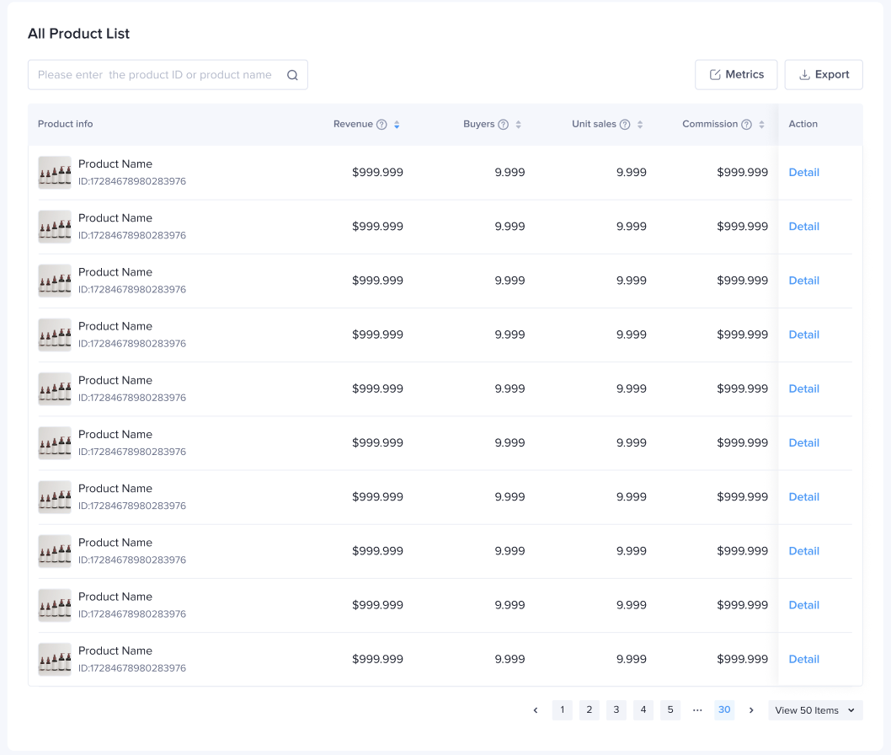
Task: Go to next page arrow
Action: pyautogui.click(x=751, y=710)
